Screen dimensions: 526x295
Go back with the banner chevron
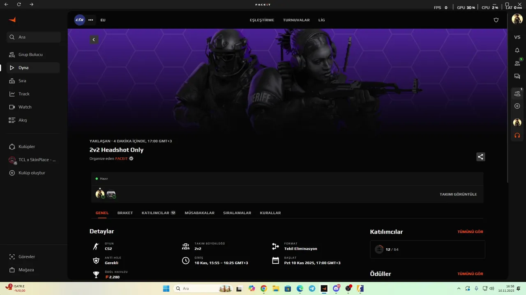tap(94, 40)
